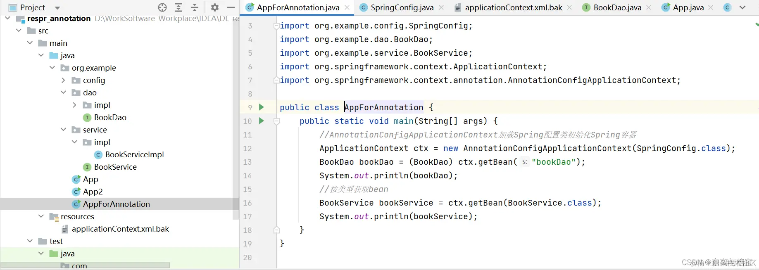
Task: Close the AppForAnnotation.java tab
Action: coord(347,7)
